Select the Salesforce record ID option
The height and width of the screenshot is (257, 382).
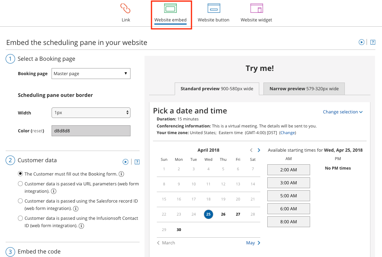pyautogui.click(x=20, y=201)
